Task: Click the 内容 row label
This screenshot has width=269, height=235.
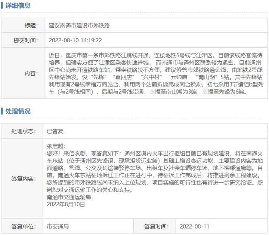Action: (31, 73)
